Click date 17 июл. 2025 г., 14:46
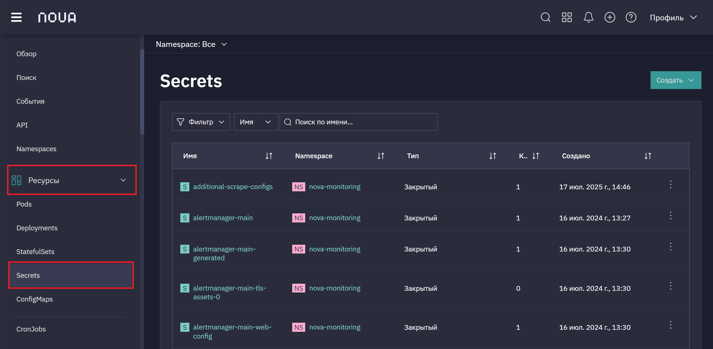This screenshot has height=349, width=713. point(595,187)
